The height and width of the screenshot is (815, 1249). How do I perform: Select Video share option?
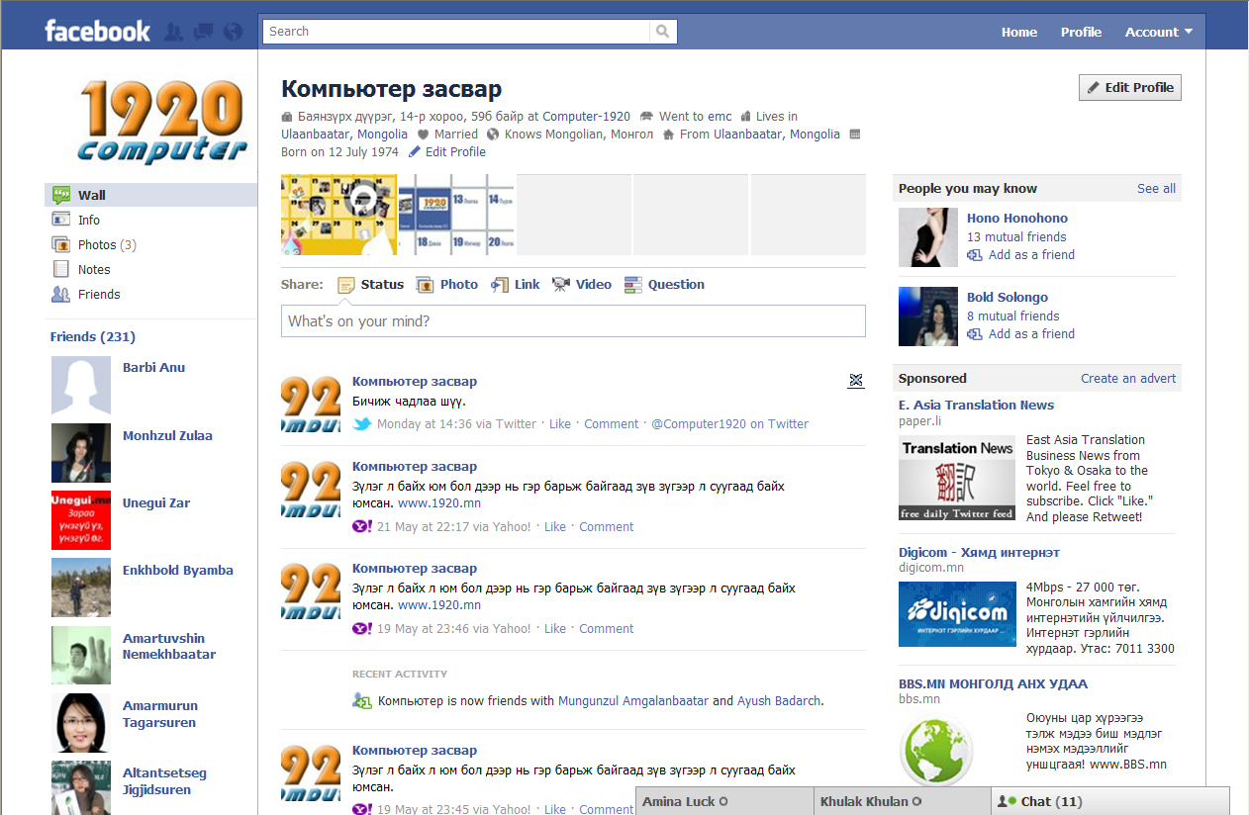[582, 285]
